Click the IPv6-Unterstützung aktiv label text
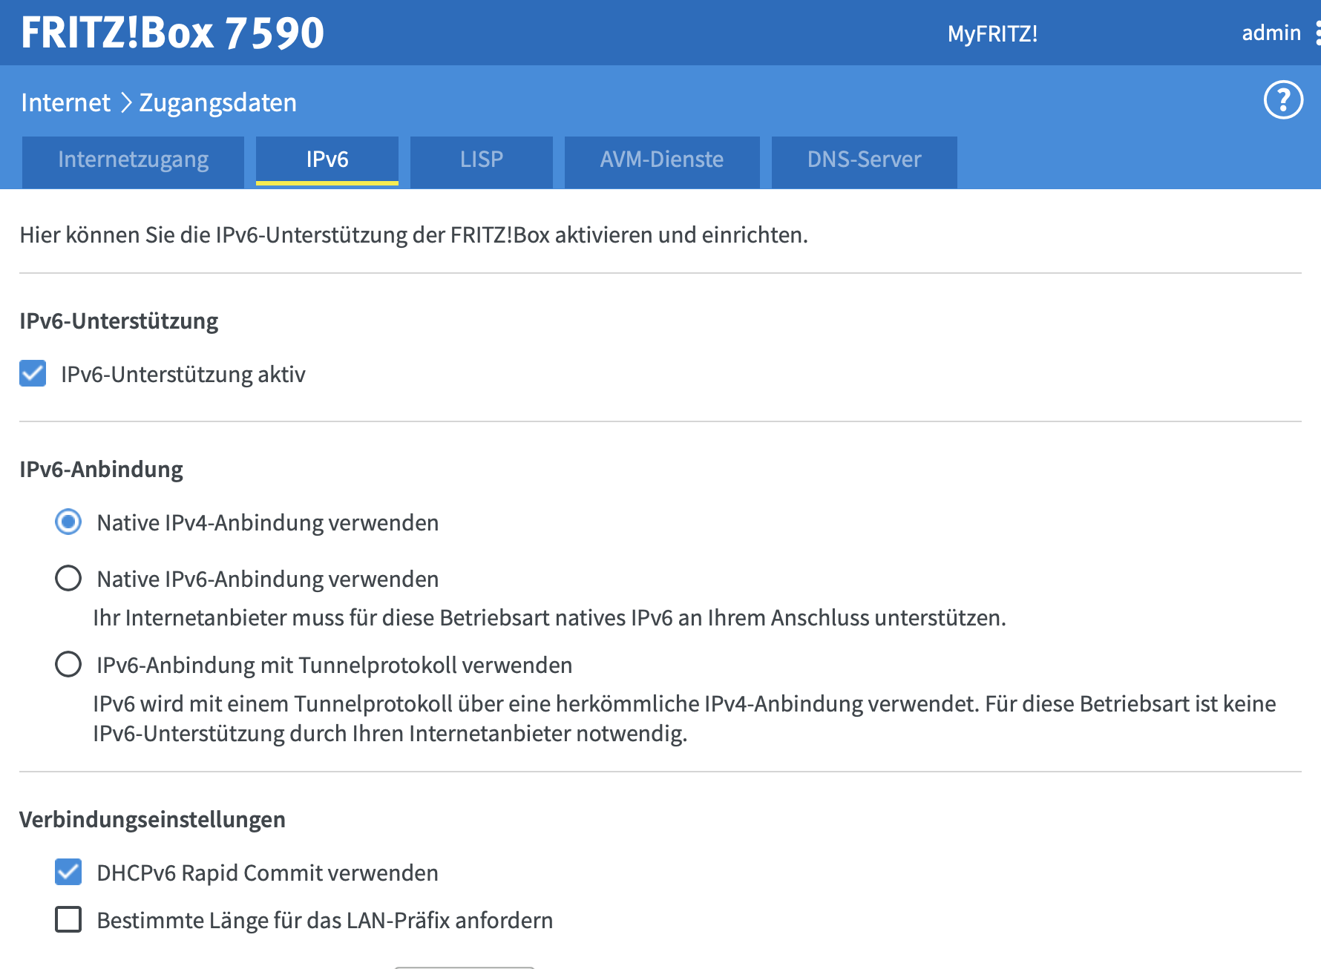The image size is (1321, 969). (x=183, y=375)
